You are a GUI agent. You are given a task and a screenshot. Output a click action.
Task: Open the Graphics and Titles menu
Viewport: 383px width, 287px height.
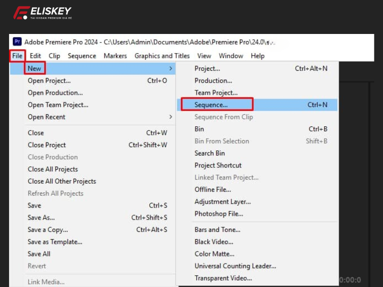162,56
